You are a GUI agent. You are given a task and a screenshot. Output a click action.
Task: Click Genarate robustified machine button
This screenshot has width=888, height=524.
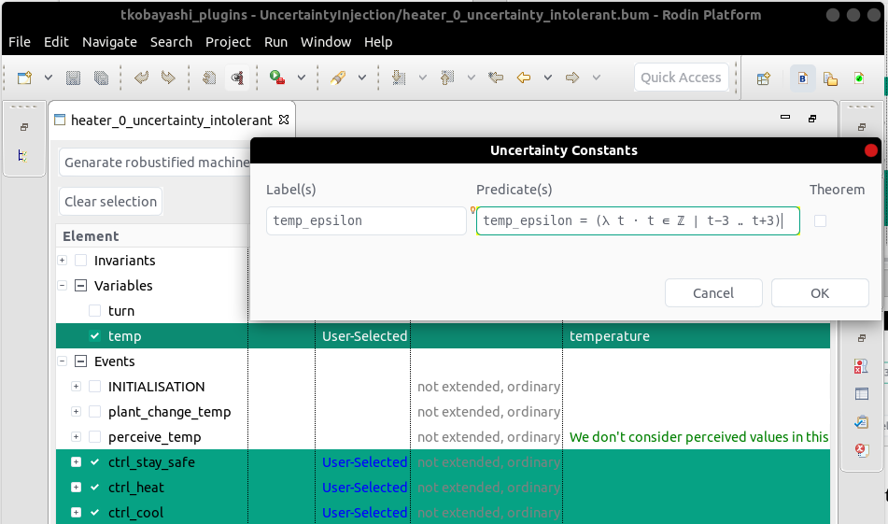[x=156, y=163]
